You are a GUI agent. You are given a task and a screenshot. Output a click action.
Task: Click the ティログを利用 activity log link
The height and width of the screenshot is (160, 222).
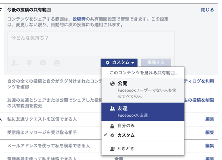click(199, 81)
